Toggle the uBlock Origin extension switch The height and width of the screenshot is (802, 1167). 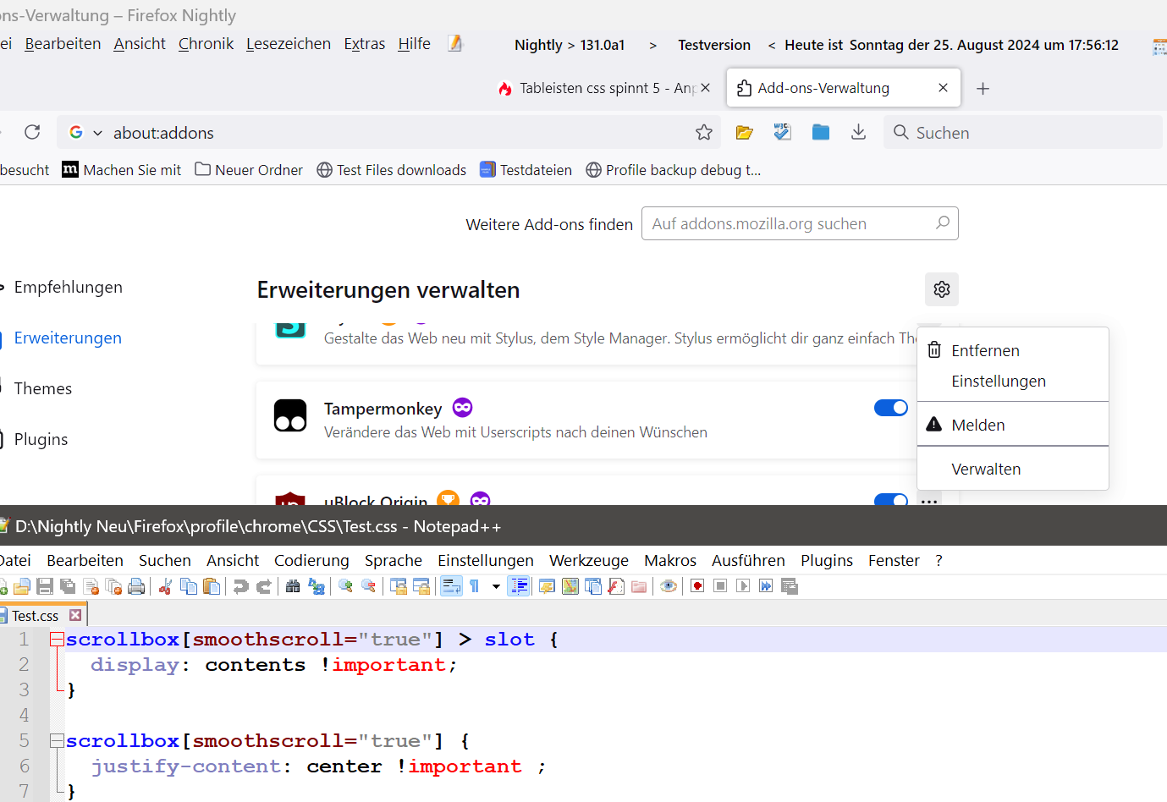[891, 499]
